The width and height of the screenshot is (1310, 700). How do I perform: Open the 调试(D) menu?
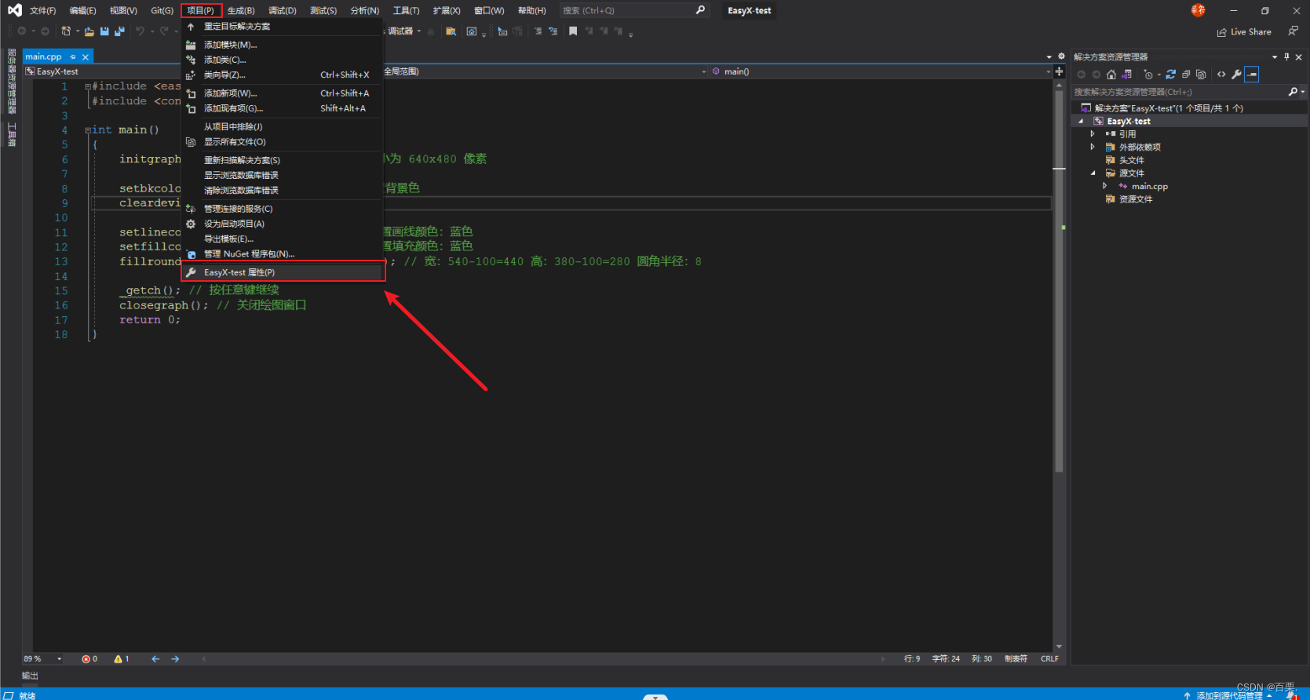283,10
